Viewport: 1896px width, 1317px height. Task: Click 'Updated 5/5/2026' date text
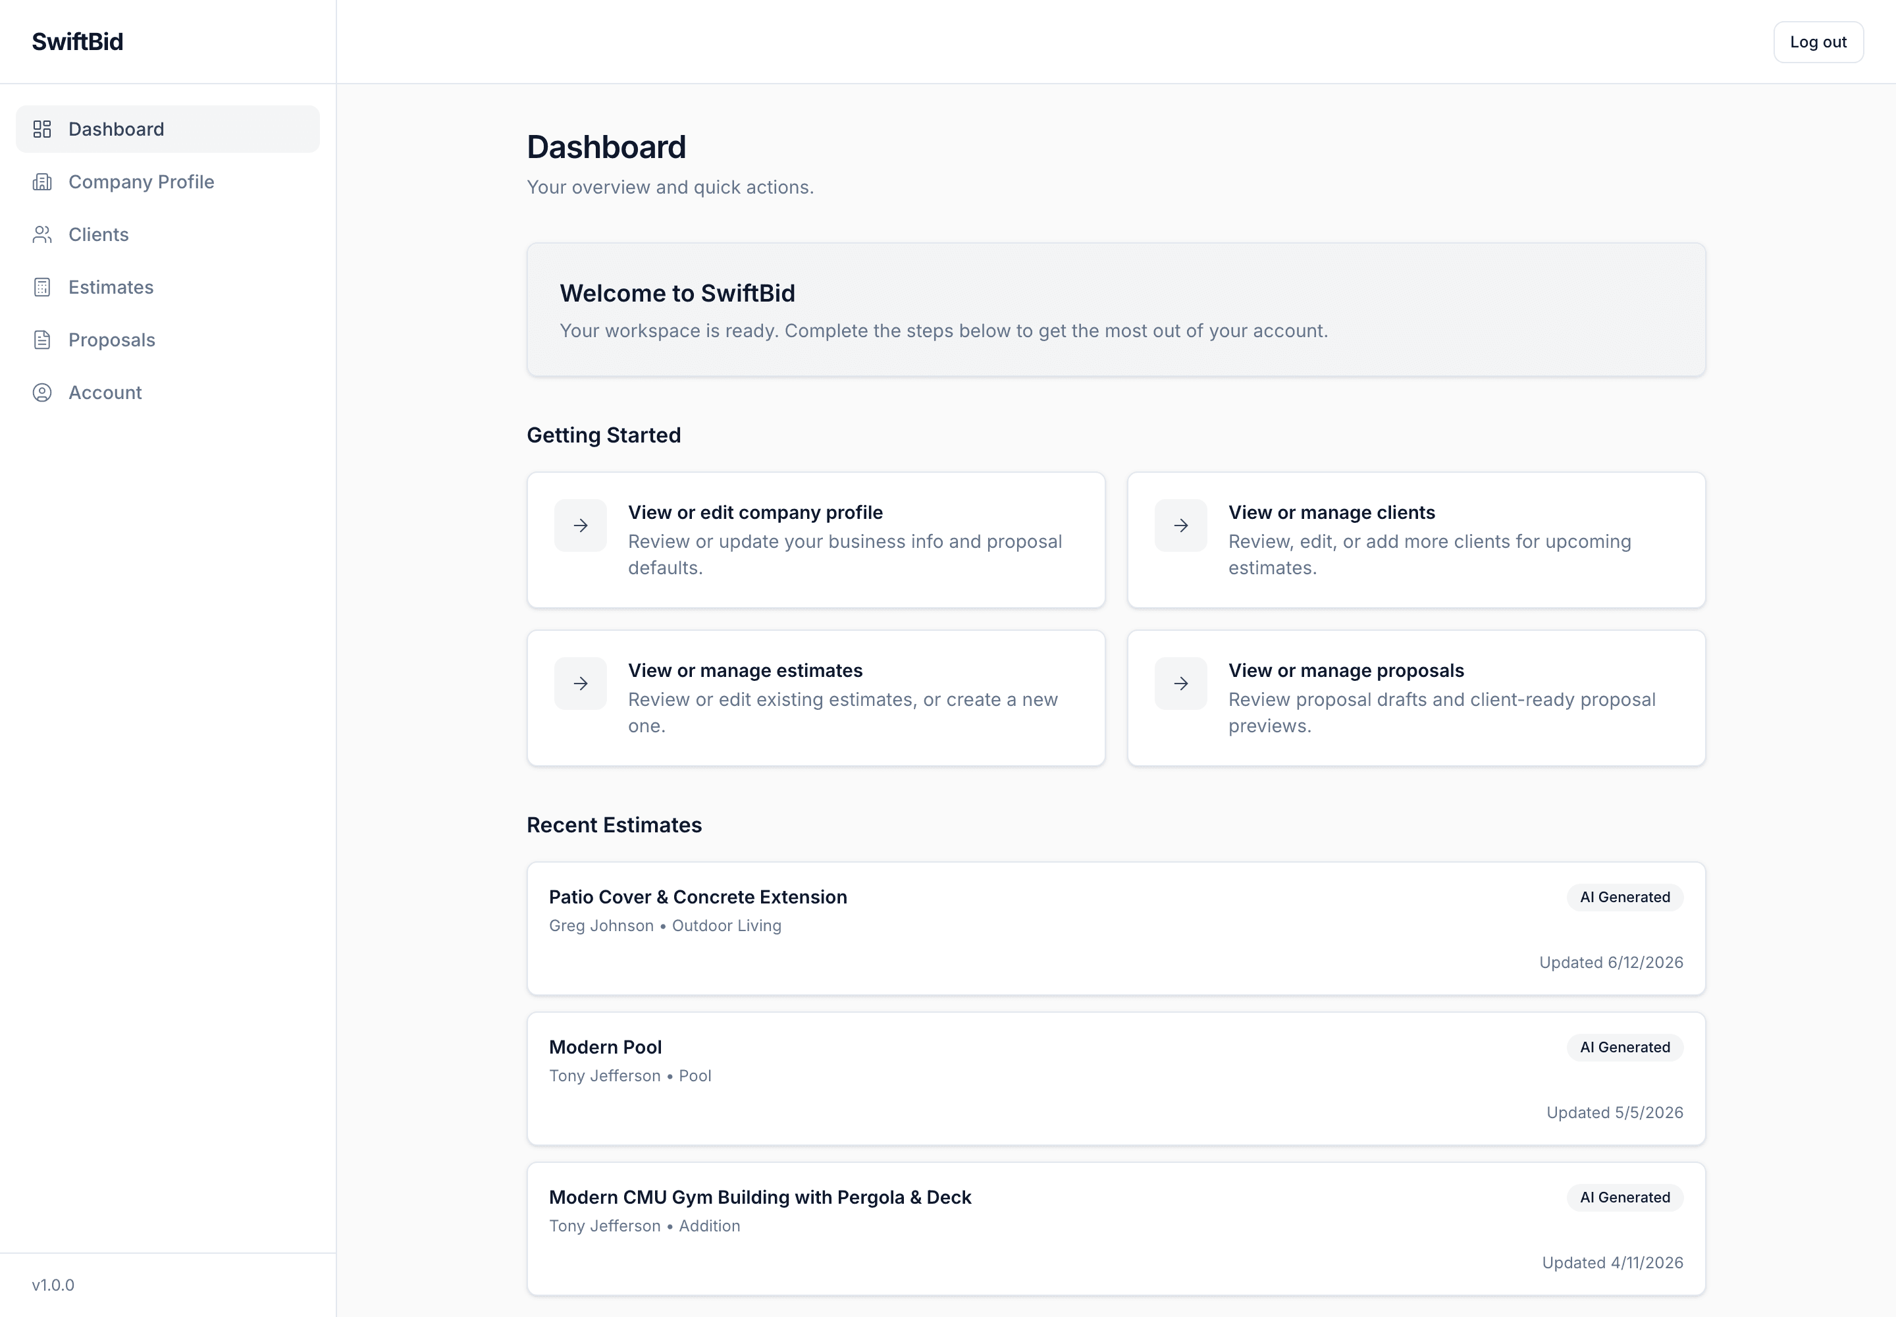[1615, 1112]
